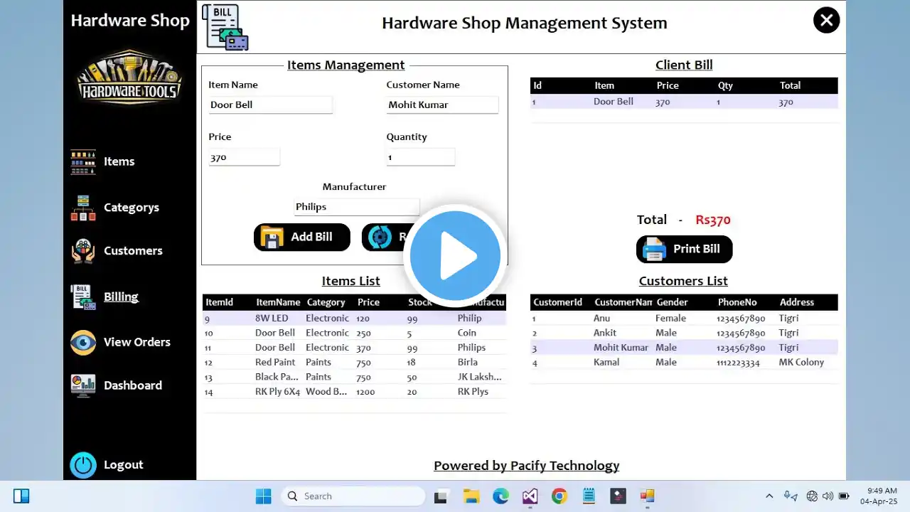Open the Categorys menu item
910x512 pixels.
[132, 208]
